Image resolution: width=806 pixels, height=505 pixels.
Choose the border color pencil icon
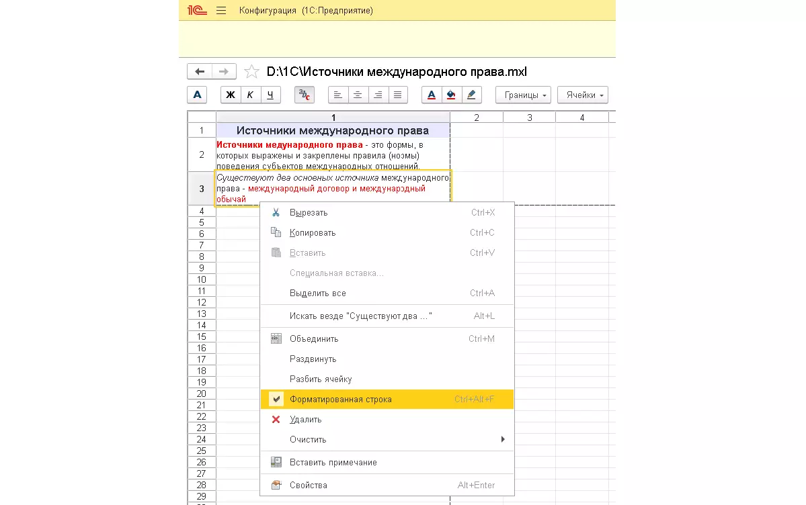pos(471,95)
